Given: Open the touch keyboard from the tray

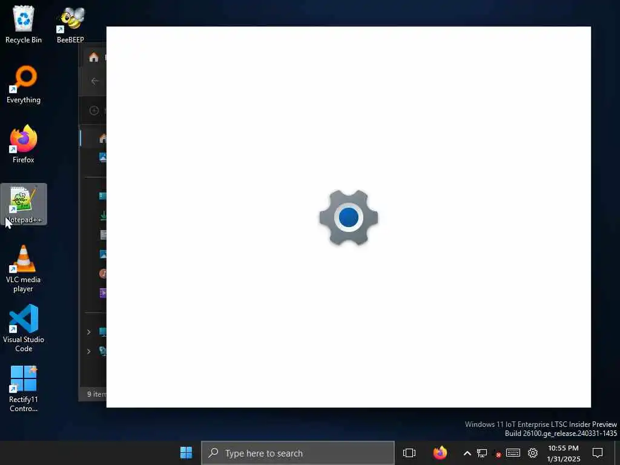Looking at the screenshot, I should (x=513, y=453).
